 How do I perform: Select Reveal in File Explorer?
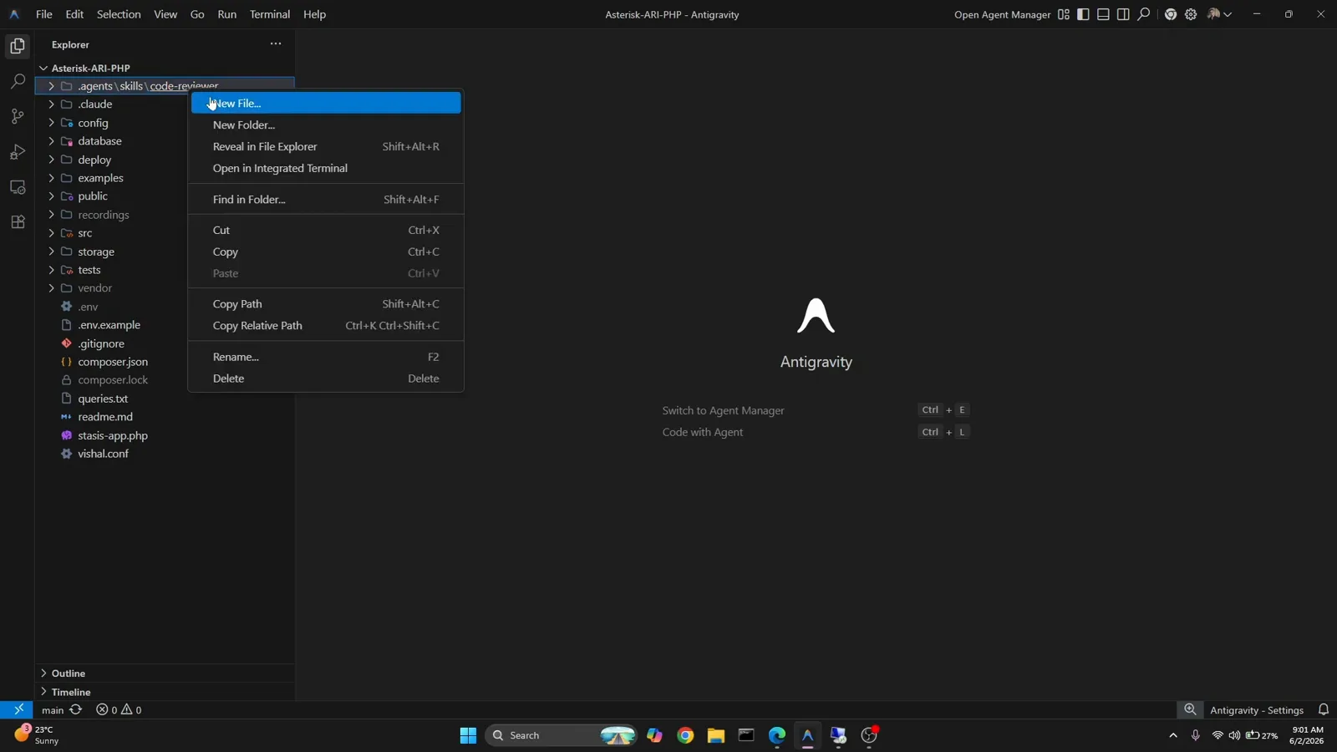(x=326, y=147)
